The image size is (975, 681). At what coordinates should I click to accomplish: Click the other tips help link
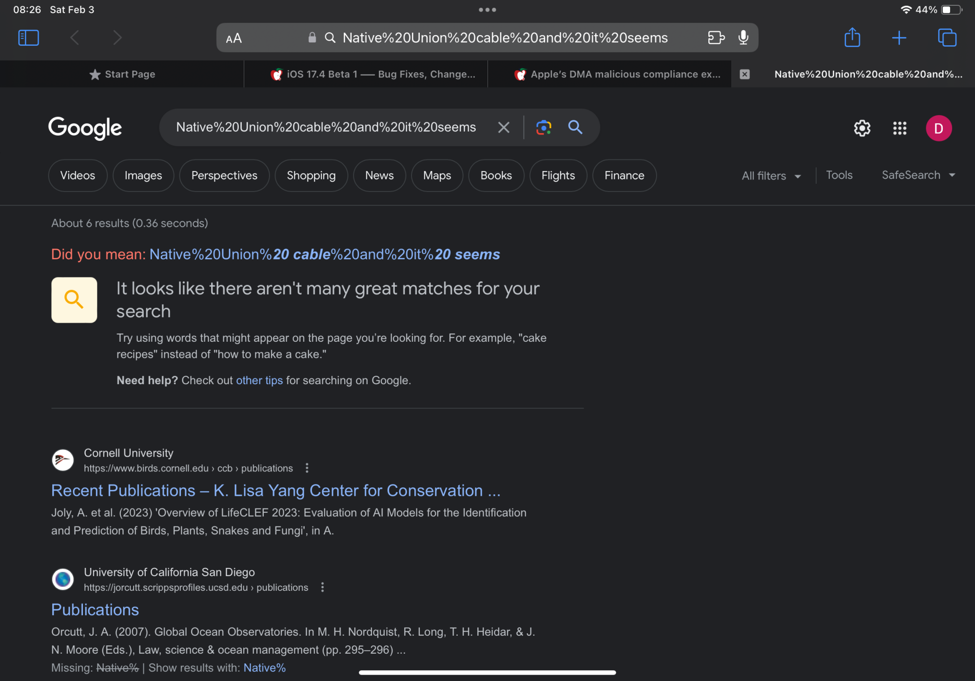pos(259,380)
